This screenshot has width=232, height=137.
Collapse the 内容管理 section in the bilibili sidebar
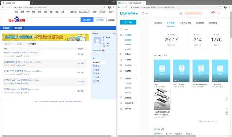136,35
